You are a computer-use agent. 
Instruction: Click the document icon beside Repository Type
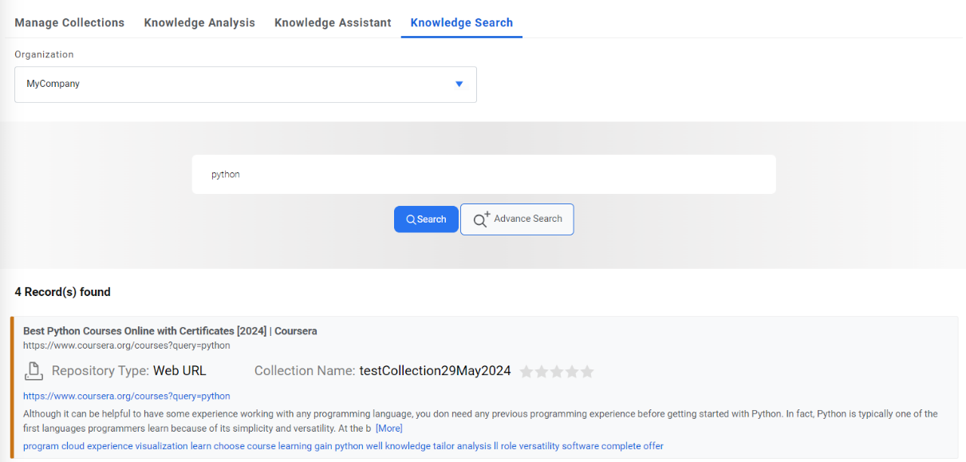point(33,371)
